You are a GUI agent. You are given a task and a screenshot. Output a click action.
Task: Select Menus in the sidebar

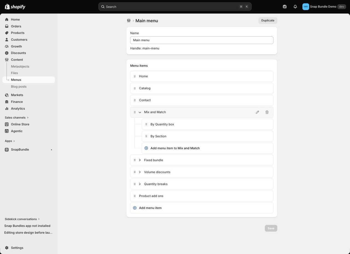29,80
